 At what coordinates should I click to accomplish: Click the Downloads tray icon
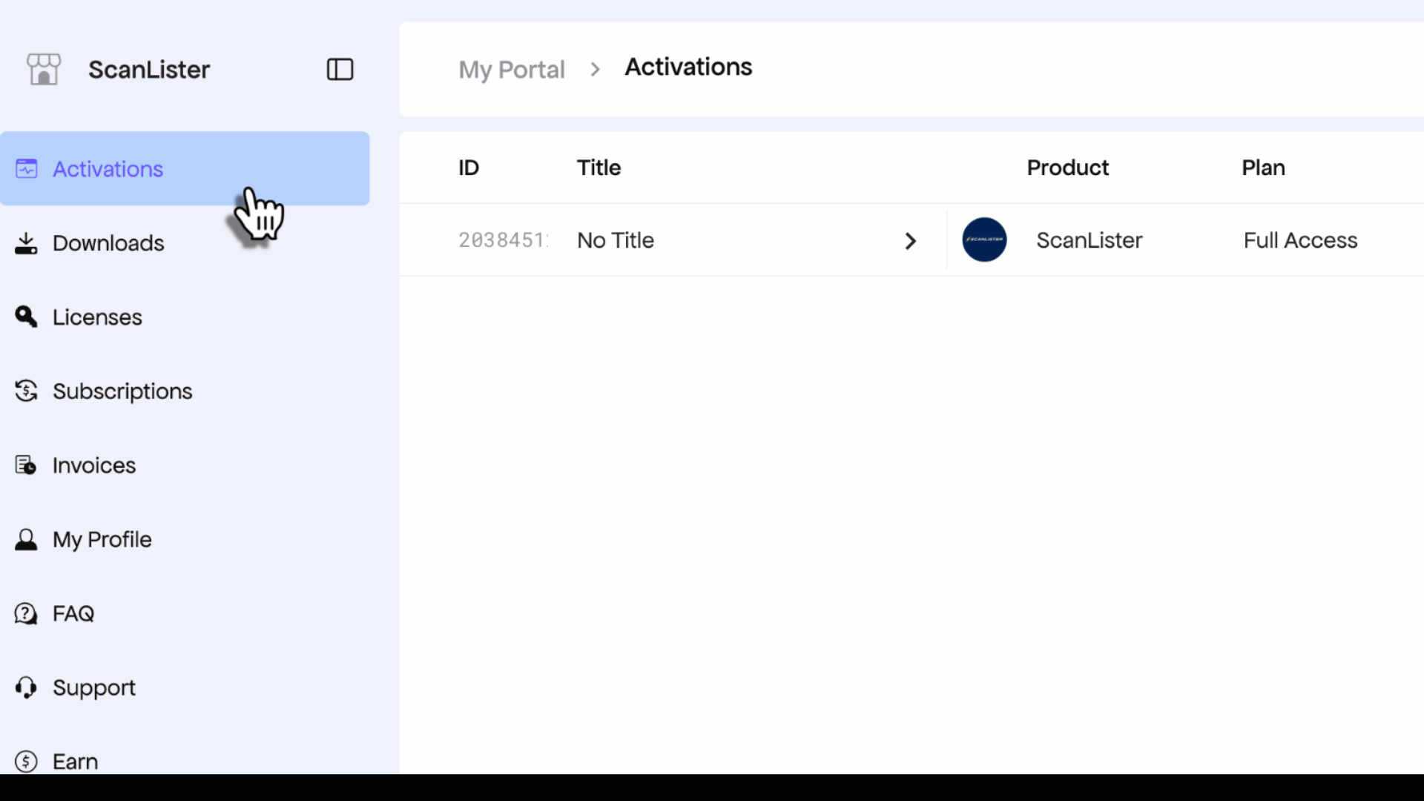tap(27, 243)
